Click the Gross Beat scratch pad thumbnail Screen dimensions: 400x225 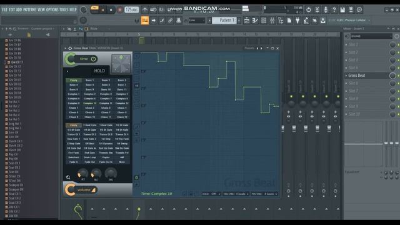tap(121, 64)
